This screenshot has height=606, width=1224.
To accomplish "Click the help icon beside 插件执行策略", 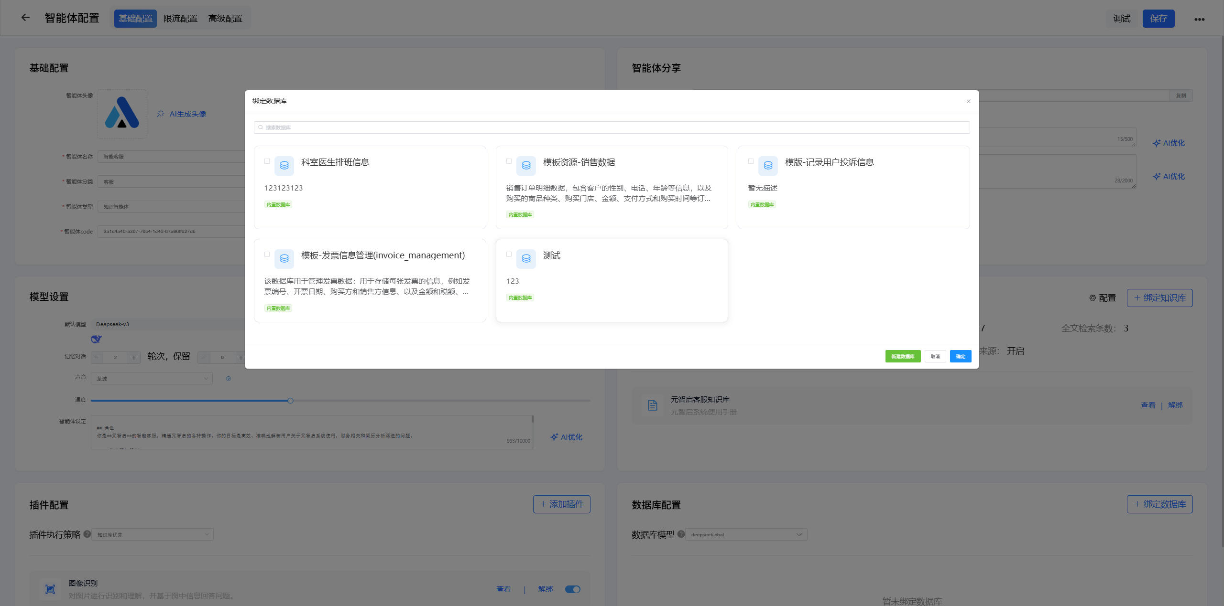I will (87, 534).
